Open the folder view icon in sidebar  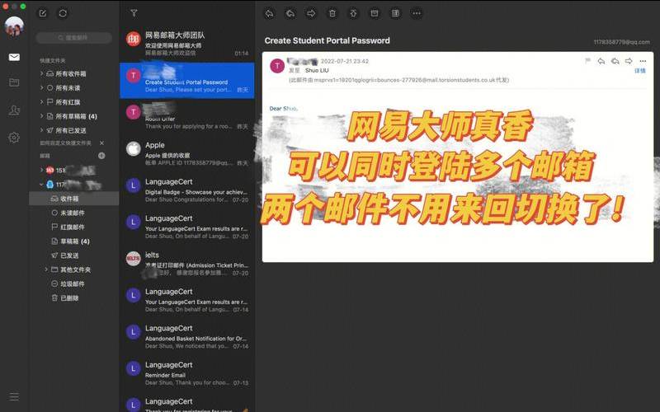point(14,82)
